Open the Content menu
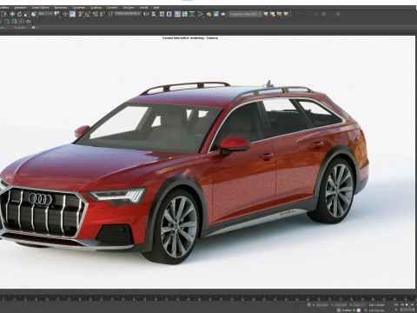The image size is (417, 313). tap(112, 8)
